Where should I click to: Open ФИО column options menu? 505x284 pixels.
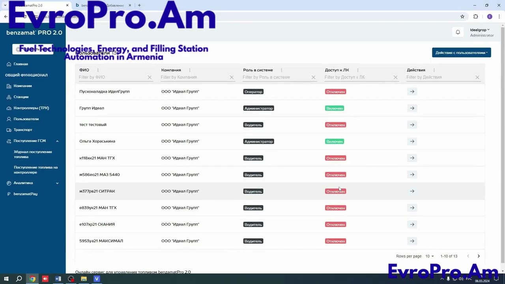click(98, 70)
